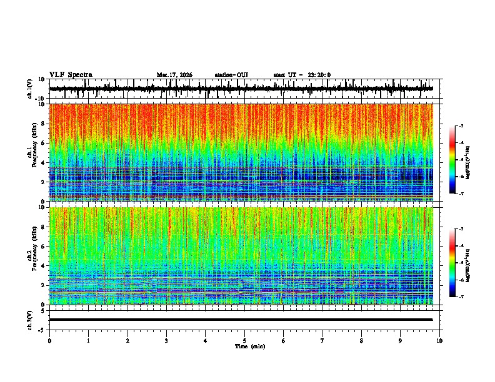This screenshot has width=495, height=382.
Task: Click the ch.1 spectrogram color scale bar
Action: tap(452, 160)
